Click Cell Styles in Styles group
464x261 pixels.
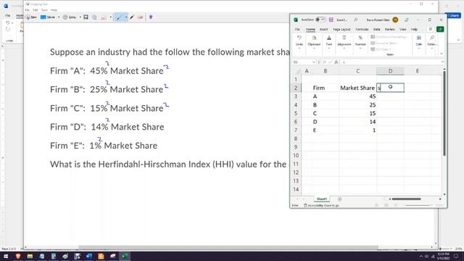pyautogui.click(x=381, y=49)
